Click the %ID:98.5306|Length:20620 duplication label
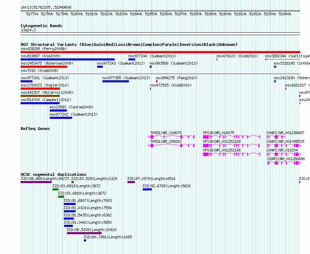This screenshot has height=254, width=310. point(92,230)
